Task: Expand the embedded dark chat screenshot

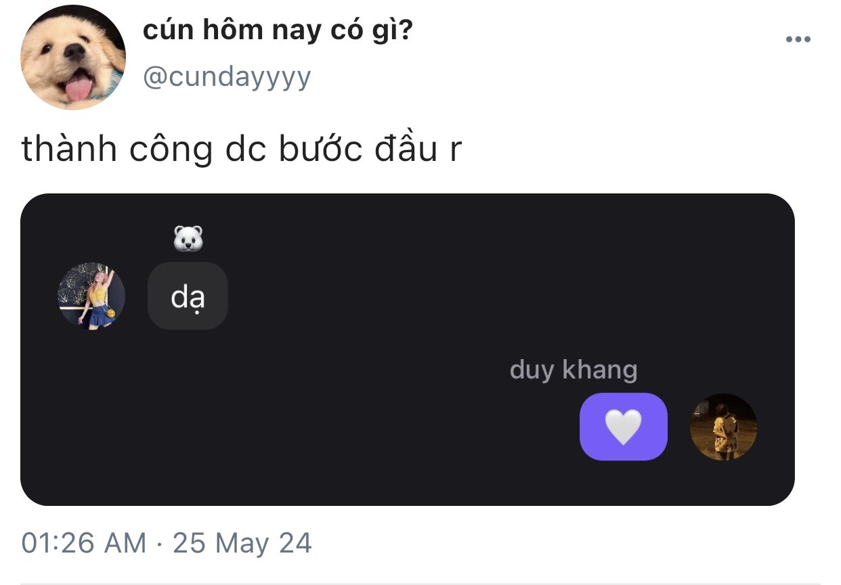Action: click(407, 350)
